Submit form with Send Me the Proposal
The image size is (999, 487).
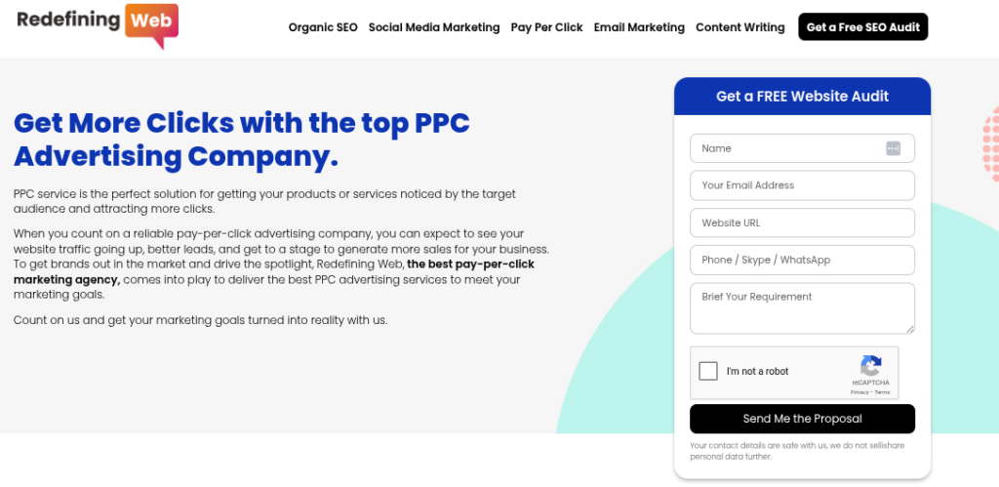pyautogui.click(x=802, y=419)
